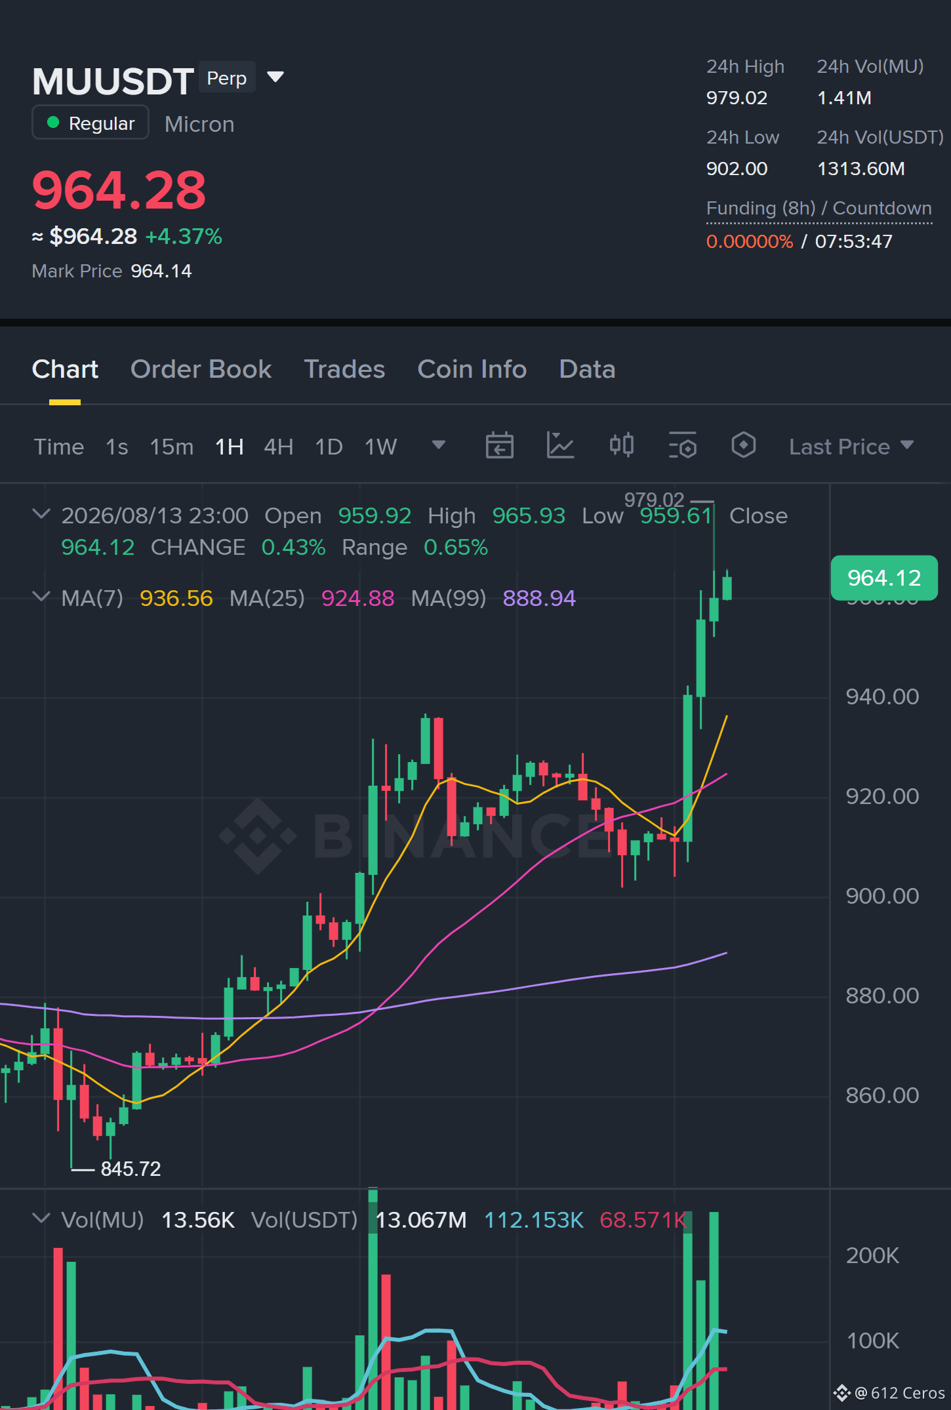This screenshot has width=951, height=1410.
Task: Click the 900.00 price axis label
Action: [882, 896]
